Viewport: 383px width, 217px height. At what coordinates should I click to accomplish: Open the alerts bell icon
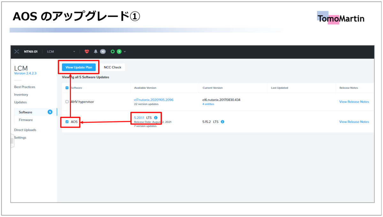coord(95,52)
